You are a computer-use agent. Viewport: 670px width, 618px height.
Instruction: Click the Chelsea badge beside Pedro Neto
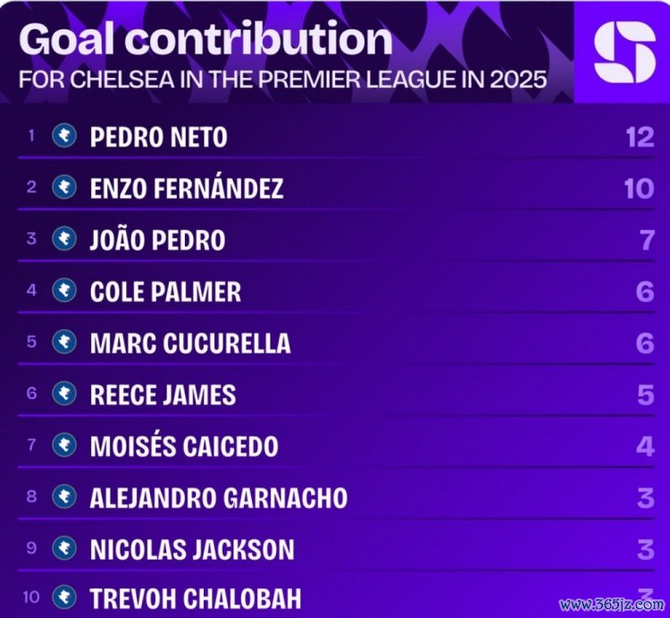(x=64, y=136)
